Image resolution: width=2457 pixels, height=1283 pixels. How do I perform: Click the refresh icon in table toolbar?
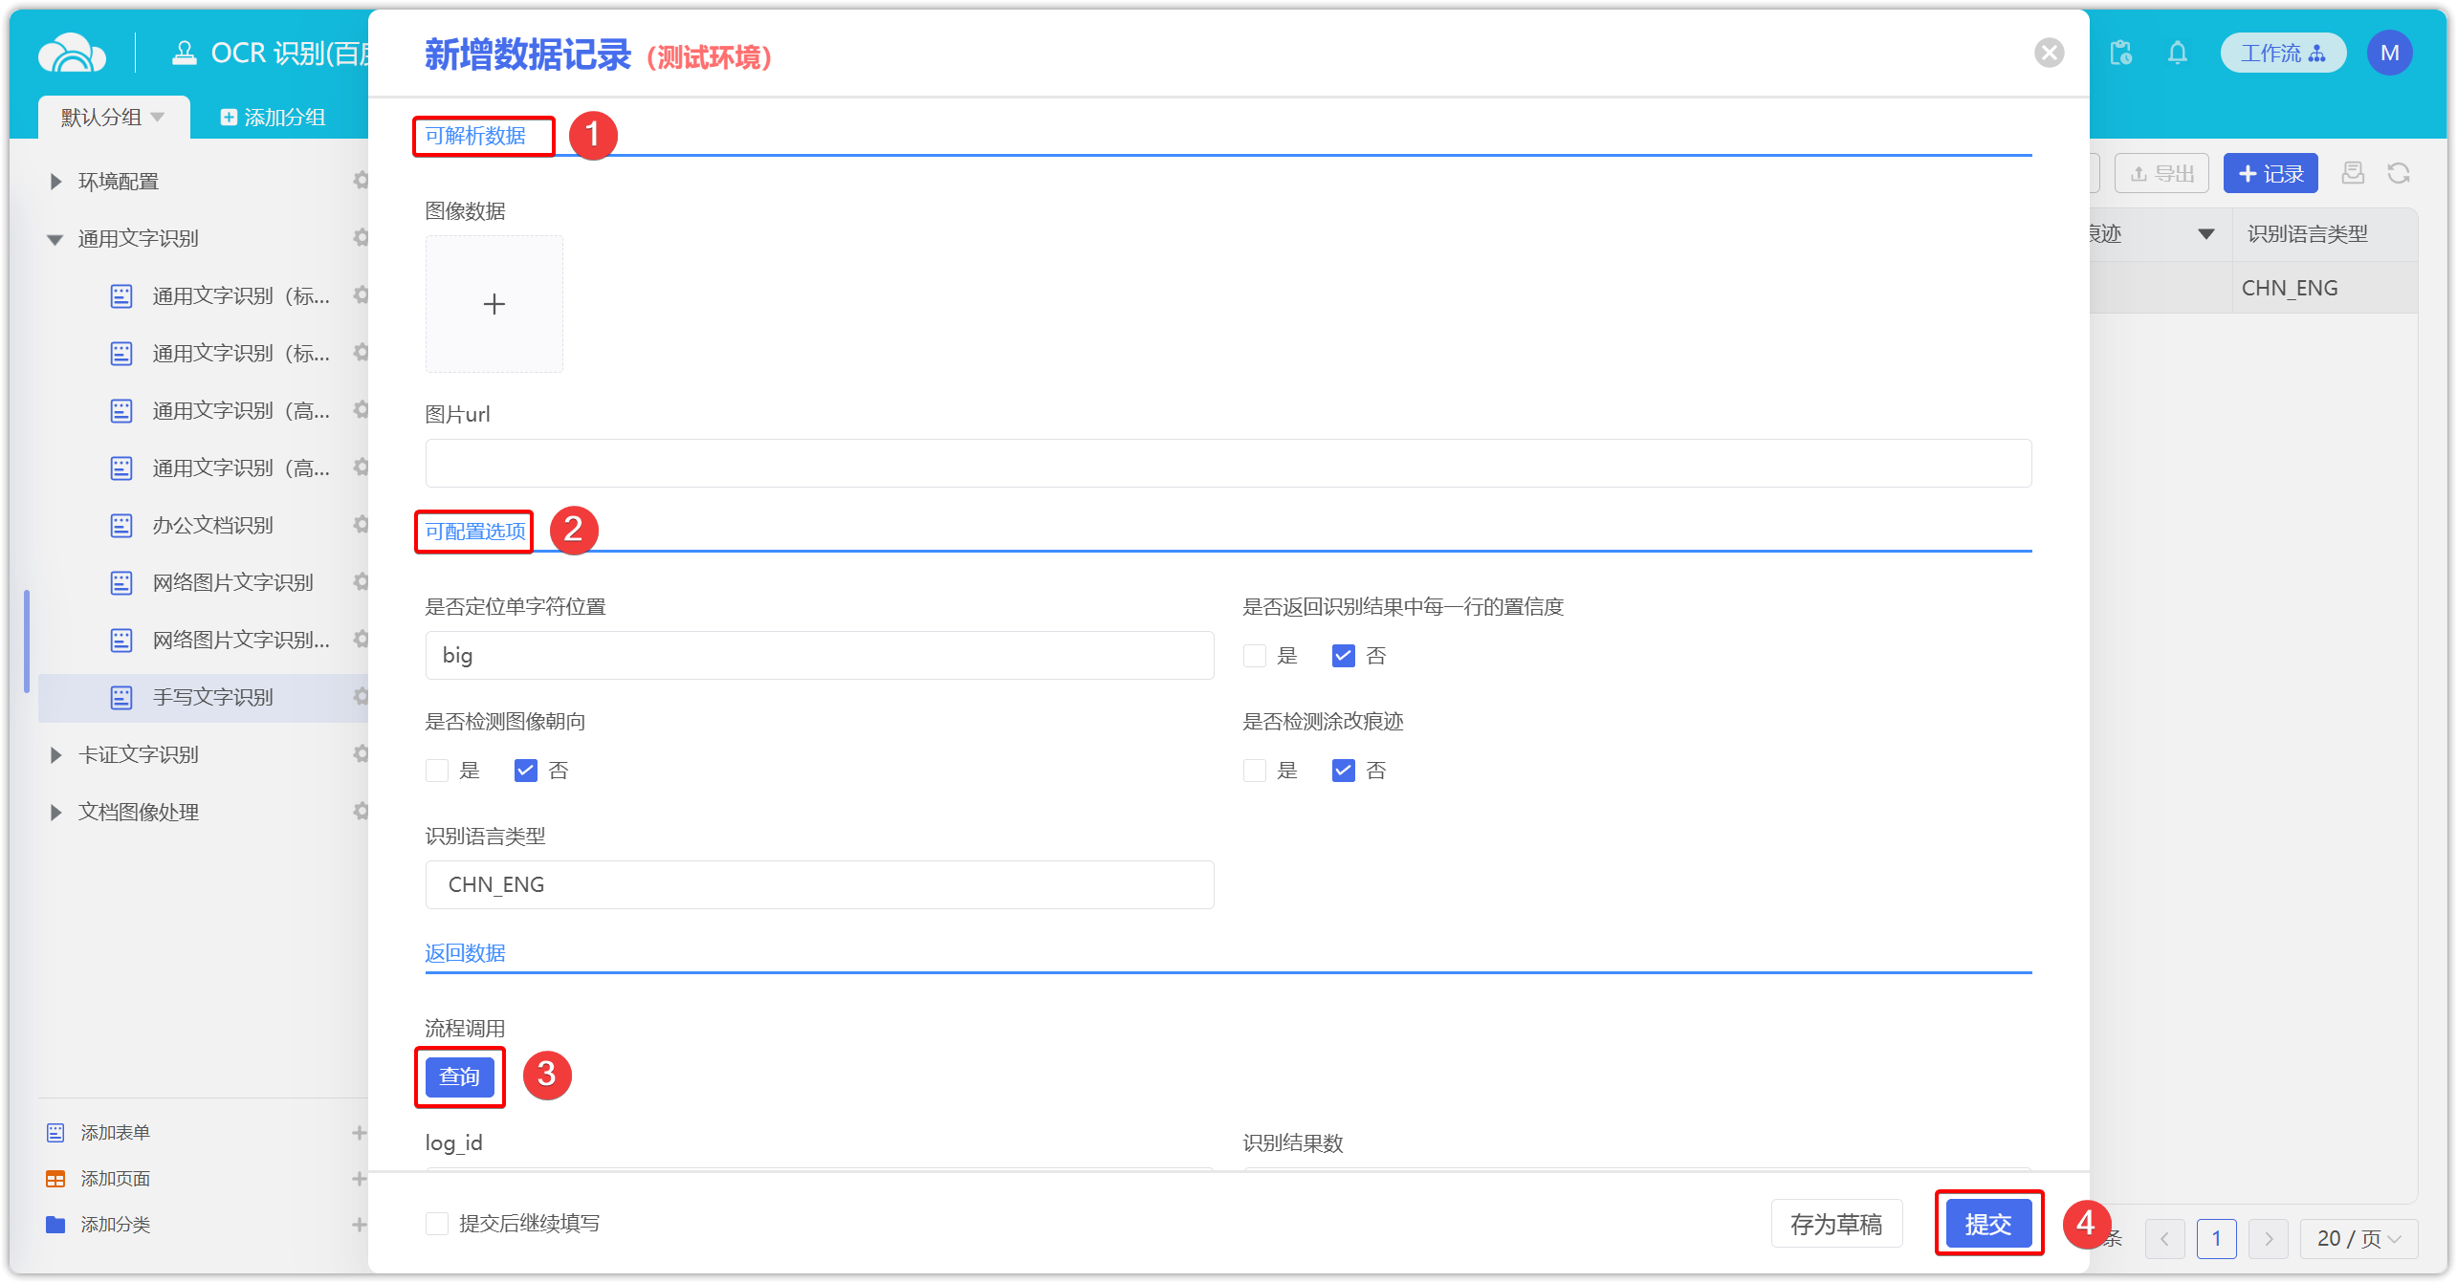click(x=2399, y=173)
